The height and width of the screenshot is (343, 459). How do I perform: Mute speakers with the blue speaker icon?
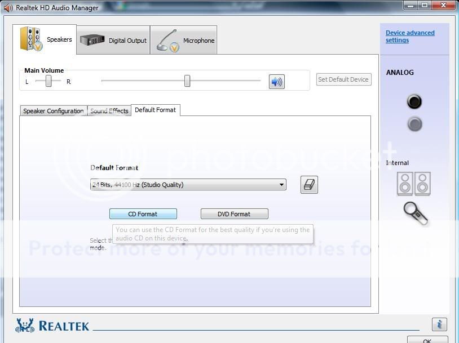pyautogui.click(x=277, y=82)
